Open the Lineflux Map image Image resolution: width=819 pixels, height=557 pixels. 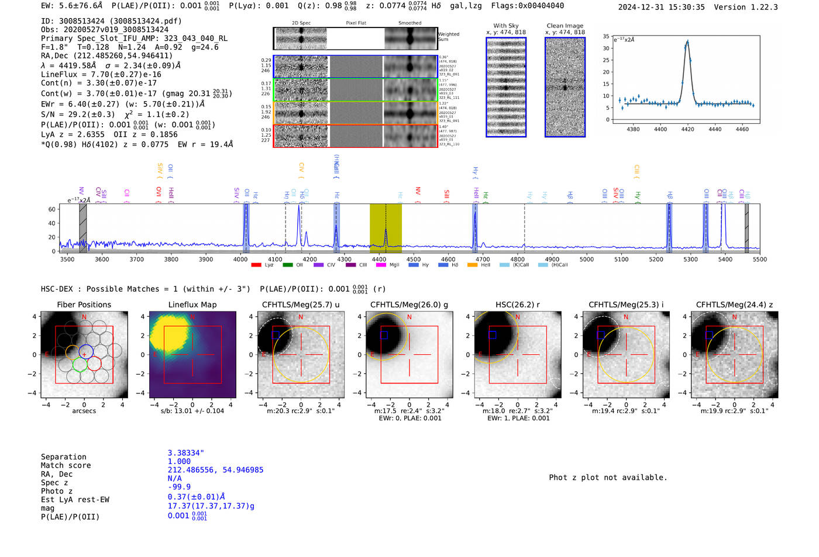coord(192,355)
